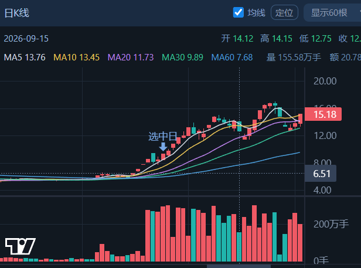This screenshot has width=361, height=268.
Task: Click the 200万手 volume axis label
Action: tap(331, 224)
